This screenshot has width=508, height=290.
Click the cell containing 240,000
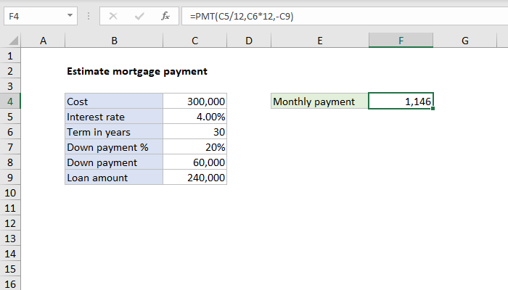click(194, 178)
